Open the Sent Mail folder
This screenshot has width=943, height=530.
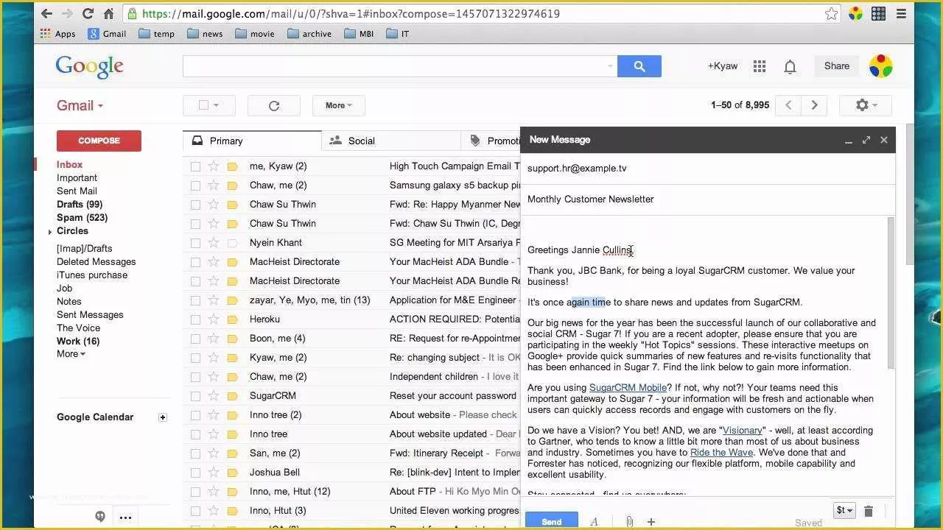click(77, 191)
